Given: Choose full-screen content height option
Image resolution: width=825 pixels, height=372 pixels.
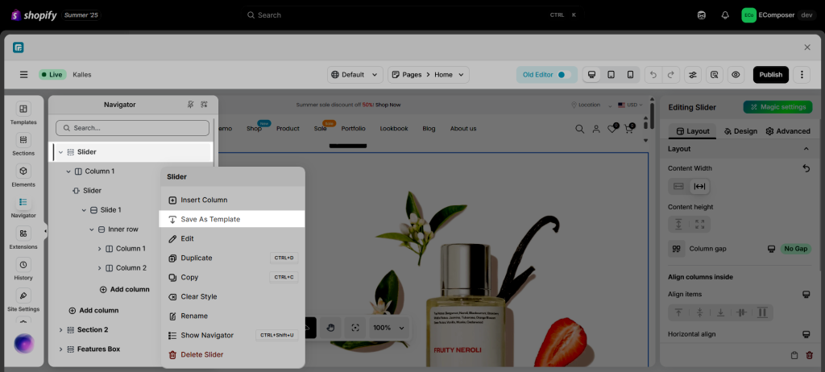Looking at the screenshot, I should coord(700,225).
